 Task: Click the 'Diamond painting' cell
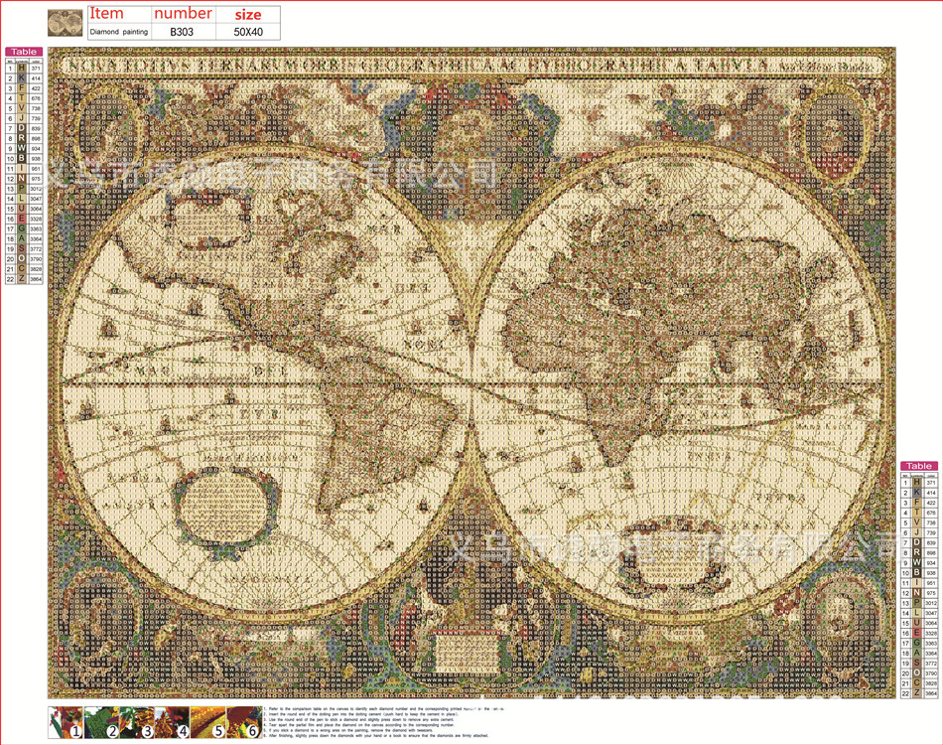tap(119, 32)
